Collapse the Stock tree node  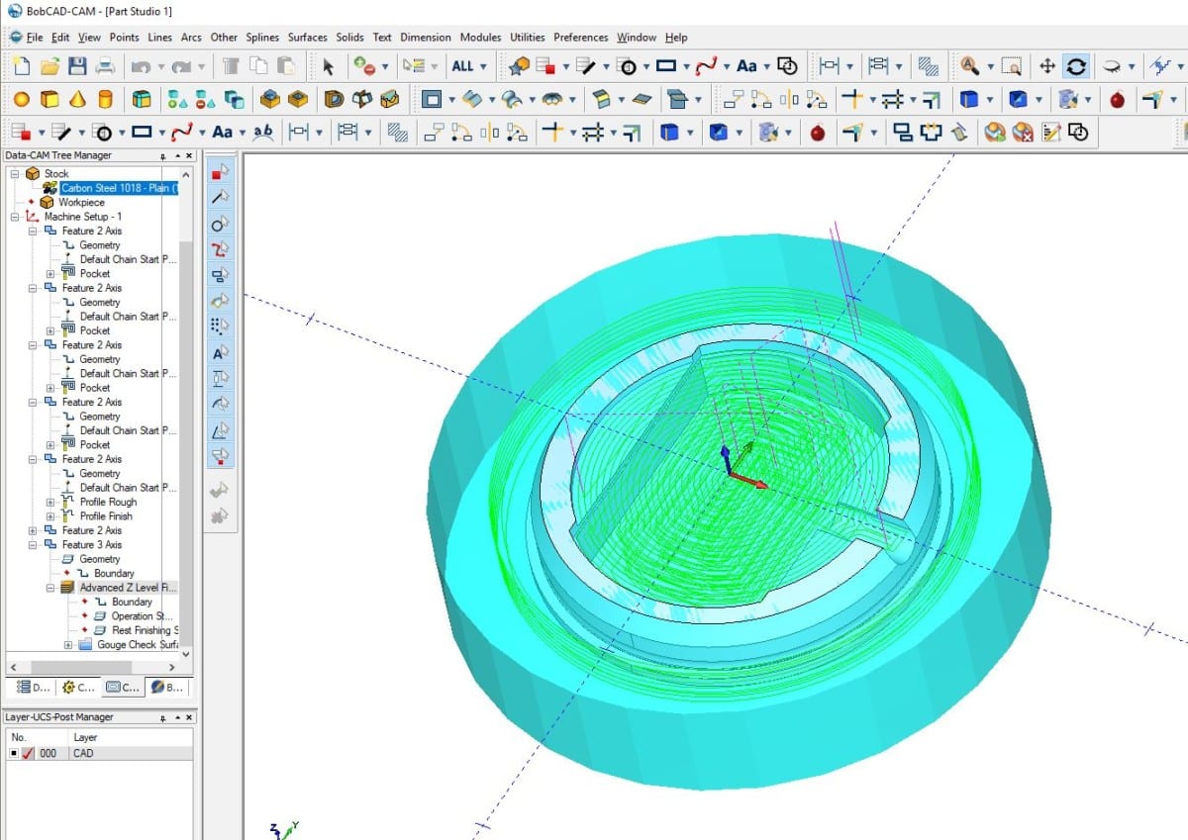point(15,174)
